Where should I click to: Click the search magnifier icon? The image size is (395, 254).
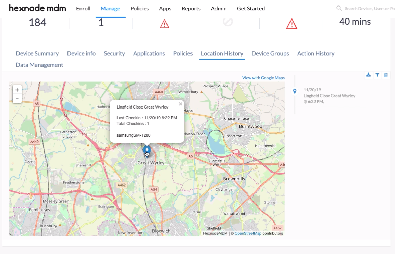click(339, 8)
